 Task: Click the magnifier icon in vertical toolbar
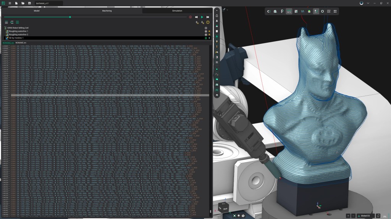click(217, 95)
